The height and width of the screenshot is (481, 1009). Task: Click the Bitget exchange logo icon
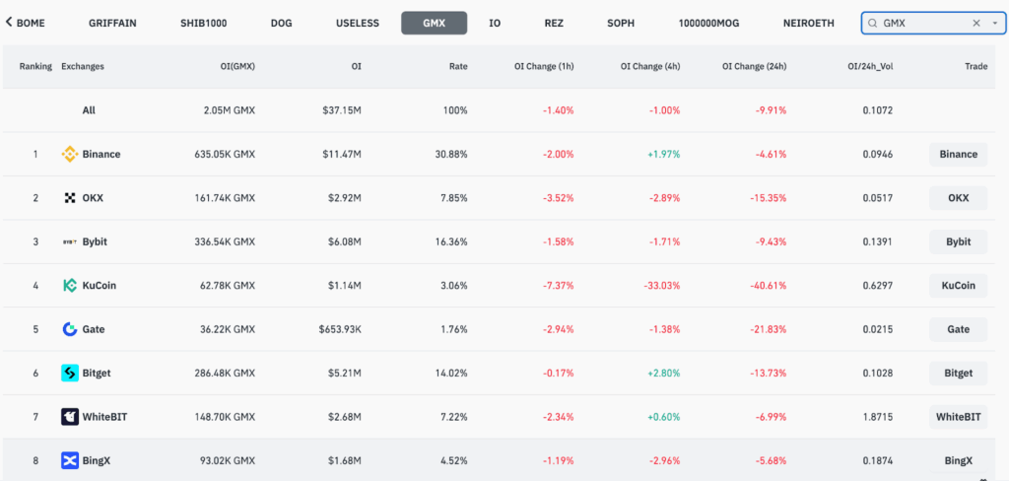tap(70, 374)
